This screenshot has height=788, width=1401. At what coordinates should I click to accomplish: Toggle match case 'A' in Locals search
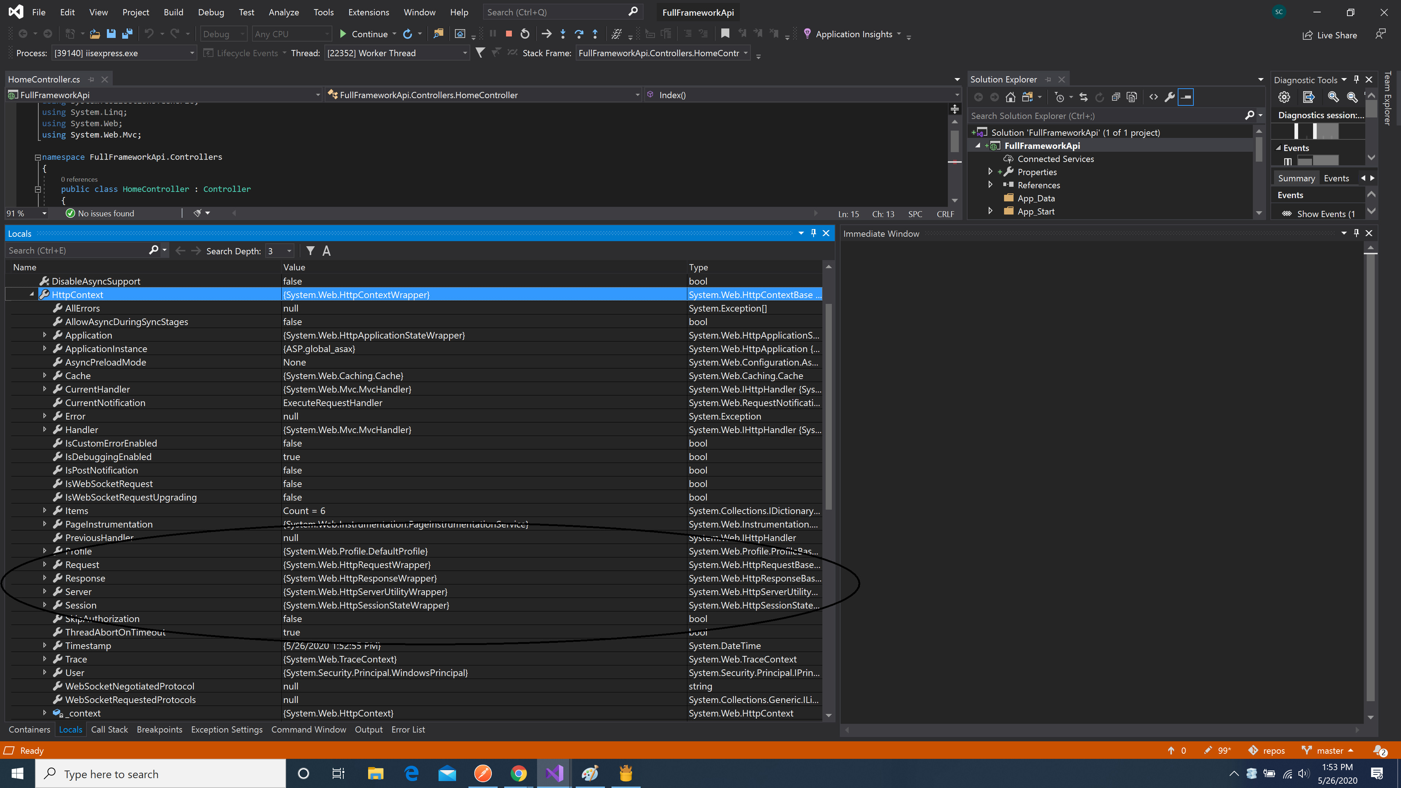(326, 251)
